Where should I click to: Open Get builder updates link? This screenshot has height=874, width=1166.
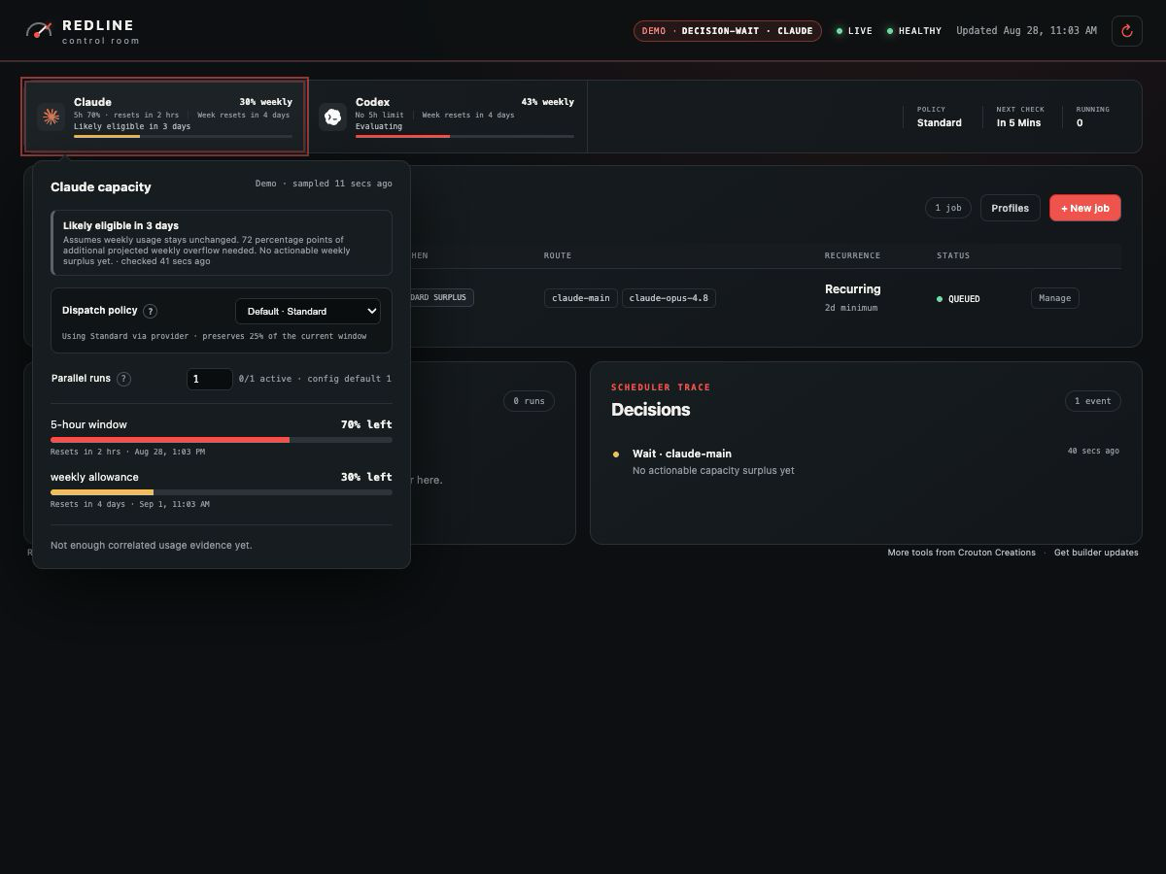1096,553
